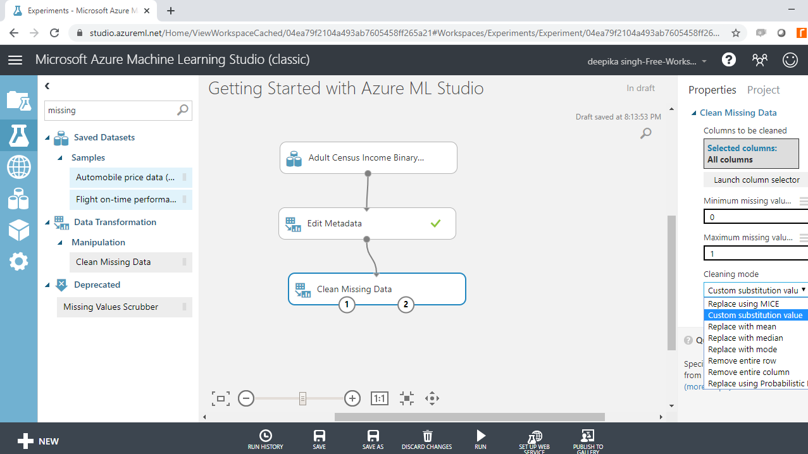Click the module search text box
Viewport: 808px width, 454px height.
110,110
